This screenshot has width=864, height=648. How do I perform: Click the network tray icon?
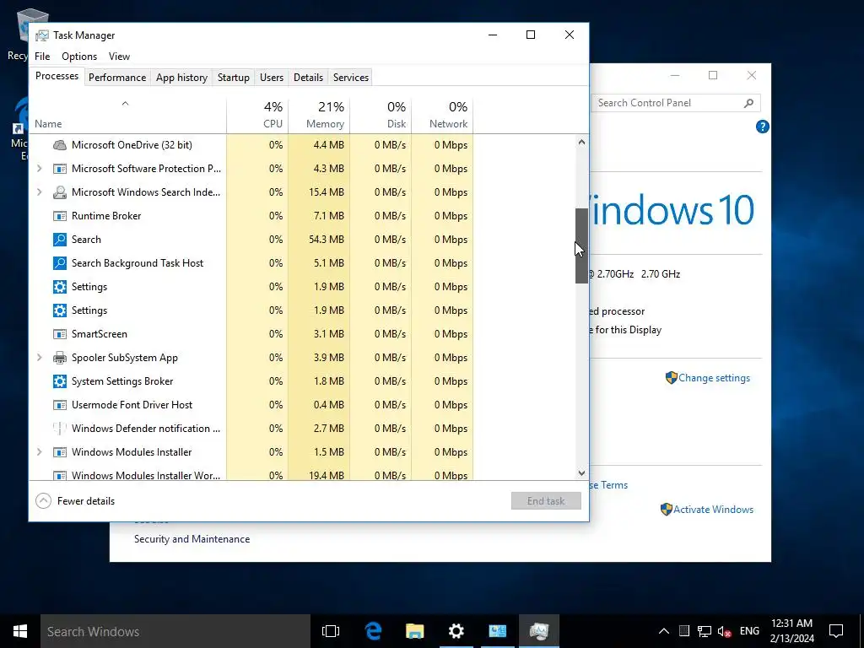click(x=705, y=631)
